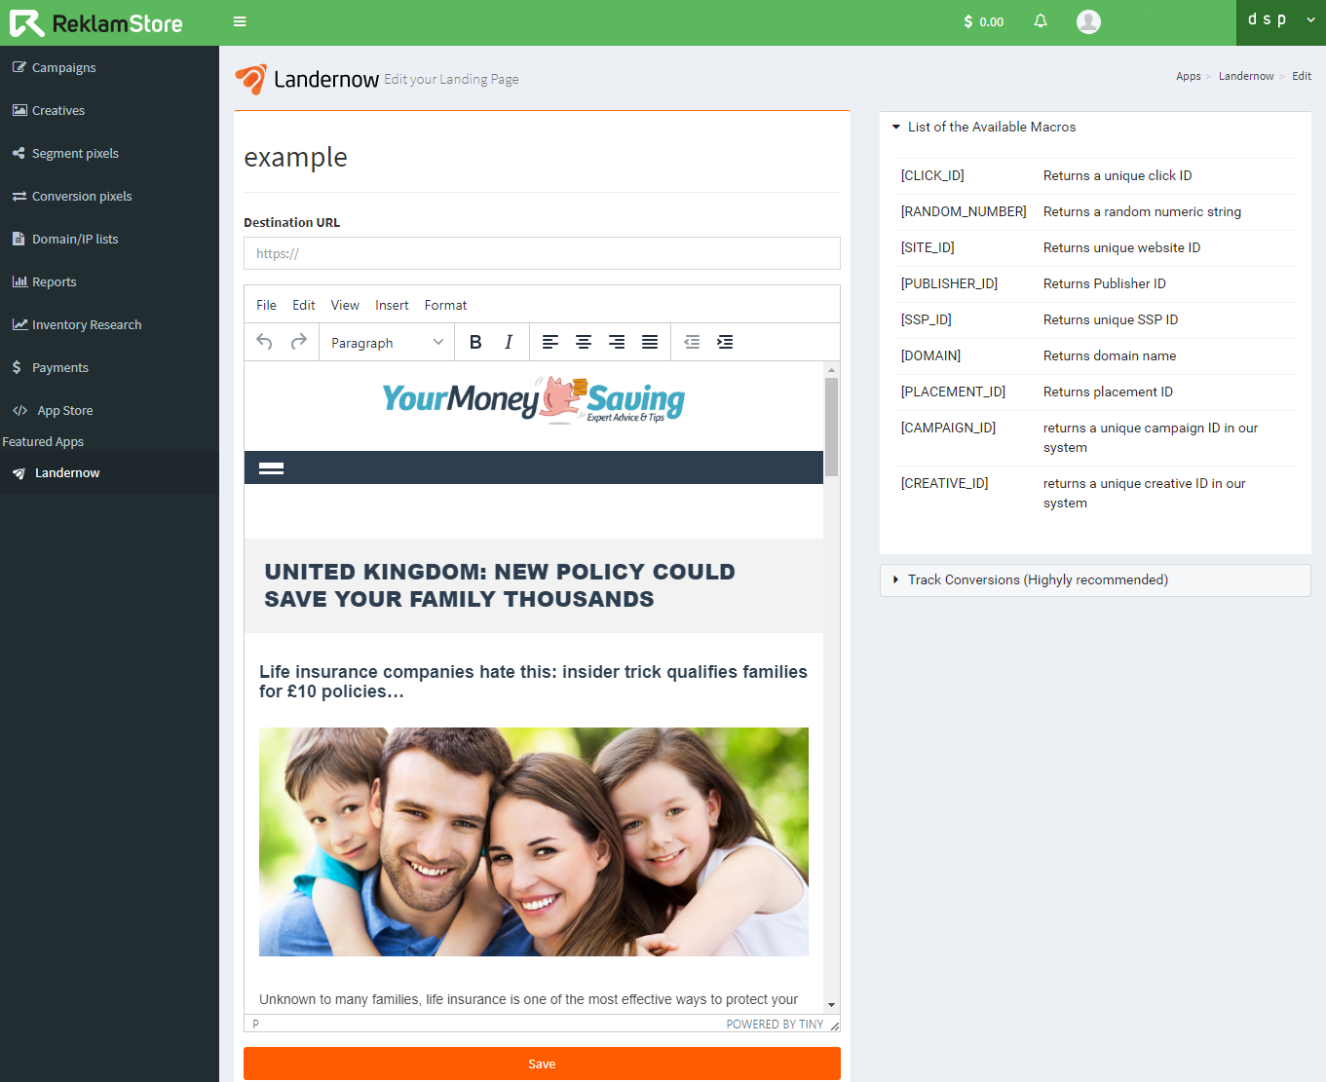Click the App Store code icon
This screenshot has width=1326, height=1082.
coord(19,410)
